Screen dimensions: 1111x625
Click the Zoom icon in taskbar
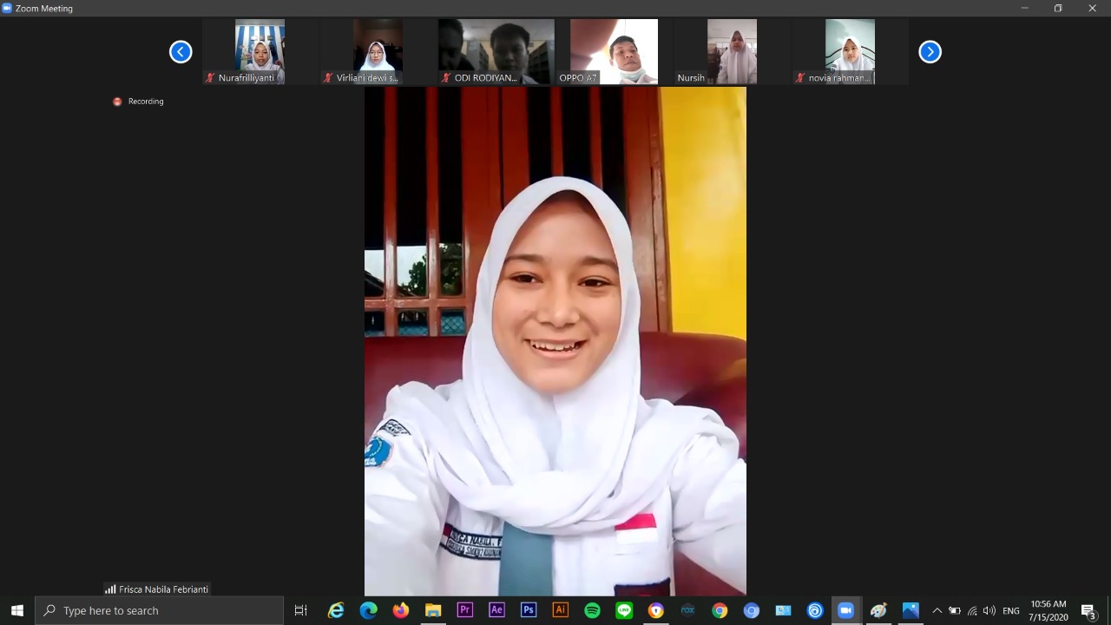[x=846, y=610]
